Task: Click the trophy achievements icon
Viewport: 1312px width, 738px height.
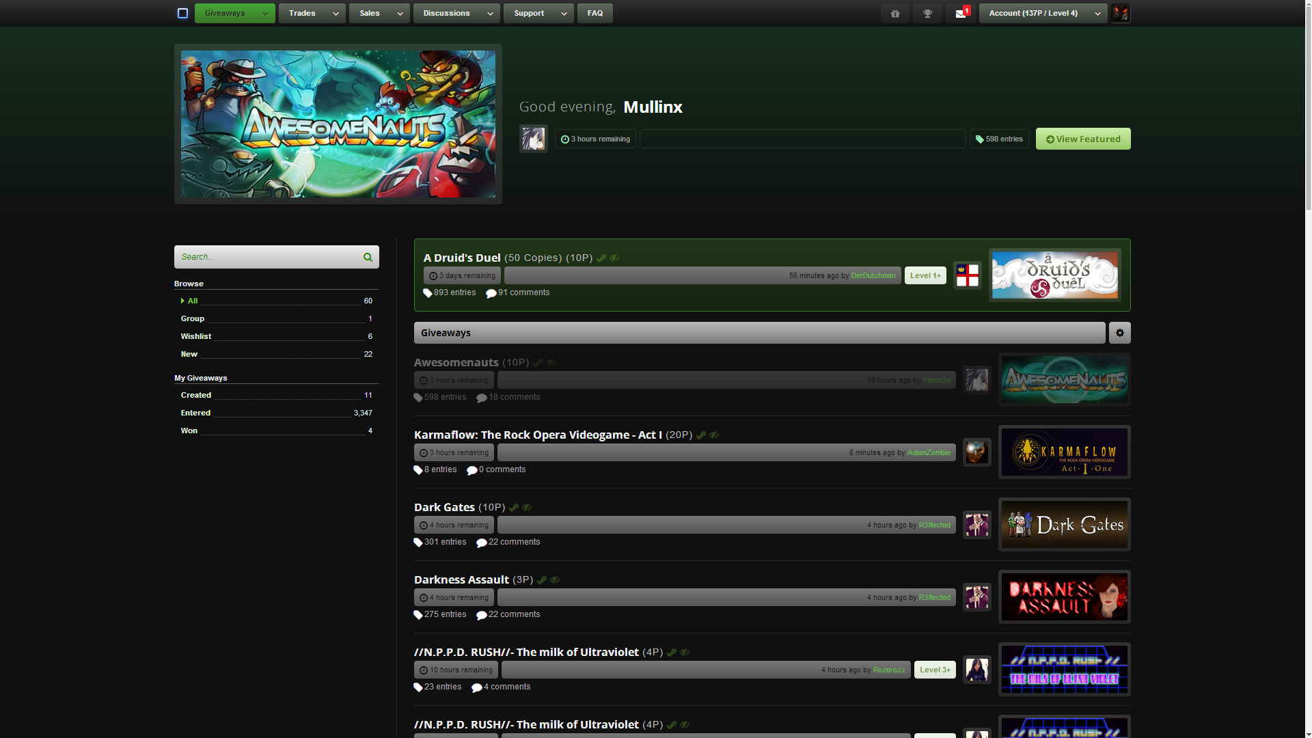Action: tap(927, 13)
